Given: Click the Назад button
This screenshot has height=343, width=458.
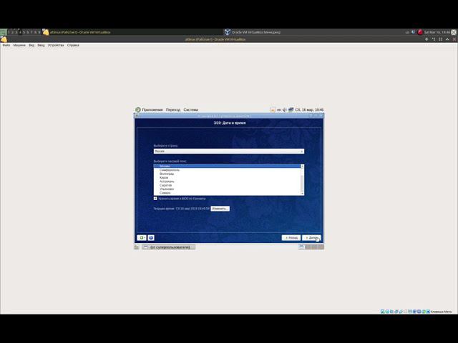Looking at the screenshot, I should click(x=291, y=238).
